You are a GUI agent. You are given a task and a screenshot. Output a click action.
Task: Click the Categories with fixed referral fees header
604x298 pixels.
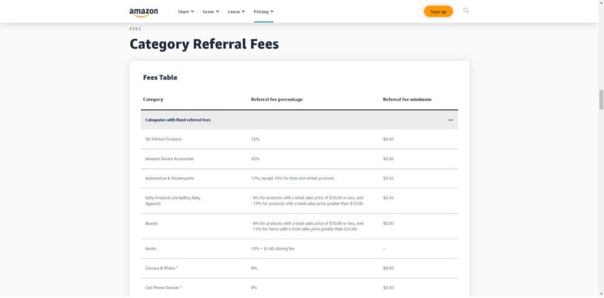pos(300,120)
